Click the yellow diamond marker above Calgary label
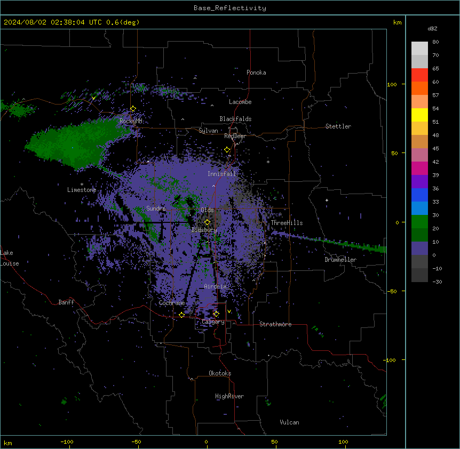460x449 pixels. (216, 314)
